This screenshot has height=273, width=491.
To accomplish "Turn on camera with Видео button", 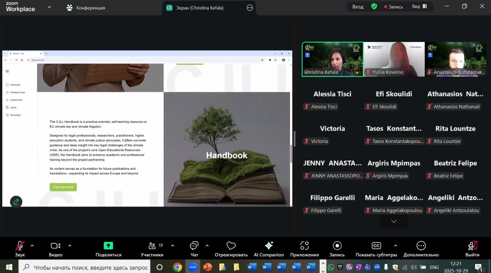I will [x=55, y=246].
